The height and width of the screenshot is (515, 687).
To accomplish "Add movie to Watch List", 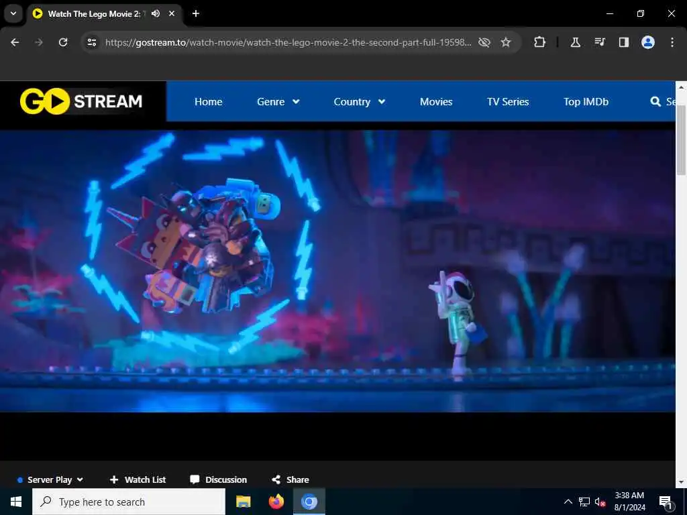I will pos(138,479).
